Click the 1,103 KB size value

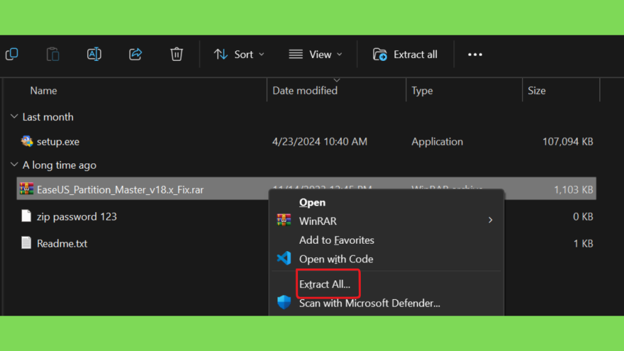[x=573, y=190]
